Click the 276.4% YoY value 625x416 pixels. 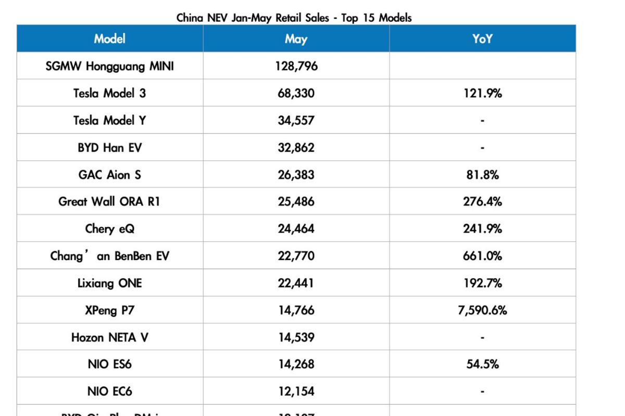(482, 202)
